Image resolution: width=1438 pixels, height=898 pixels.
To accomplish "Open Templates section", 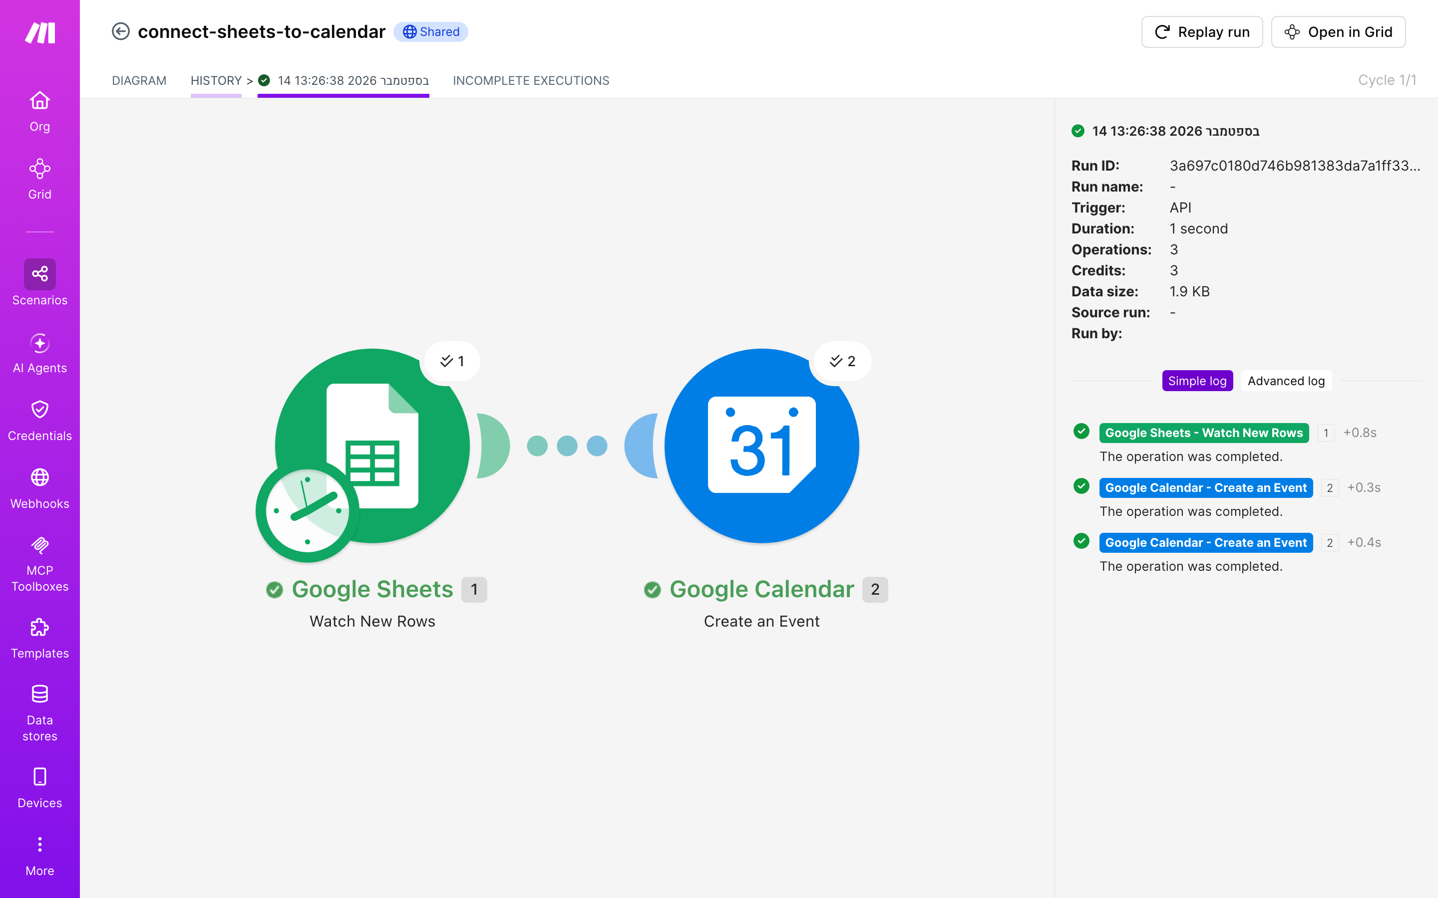I will (40, 639).
